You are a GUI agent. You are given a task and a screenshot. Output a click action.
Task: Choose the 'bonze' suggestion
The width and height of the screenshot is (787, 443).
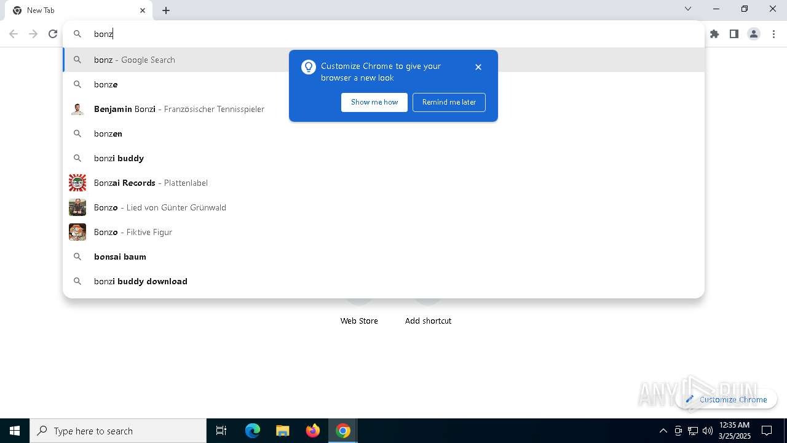click(384, 84)
